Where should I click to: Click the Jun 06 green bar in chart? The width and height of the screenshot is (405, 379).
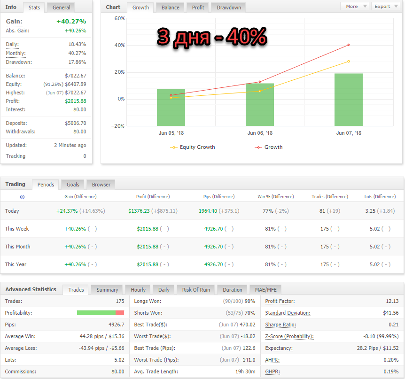260,105
